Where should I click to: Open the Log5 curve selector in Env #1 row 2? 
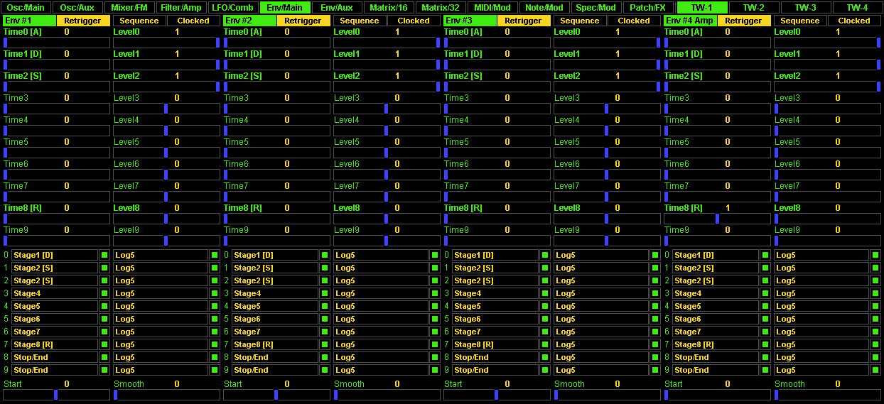[160, 280]
